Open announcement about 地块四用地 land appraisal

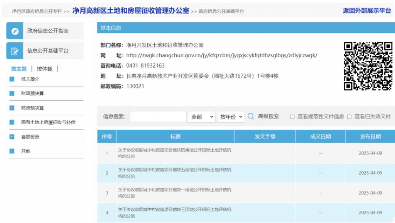(175, 153)
